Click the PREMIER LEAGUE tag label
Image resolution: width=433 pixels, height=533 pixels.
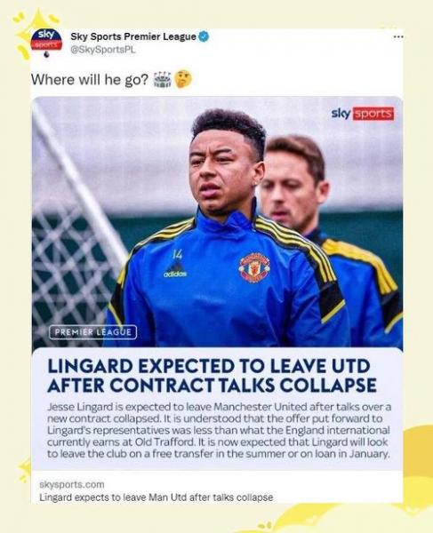(92, 332)
